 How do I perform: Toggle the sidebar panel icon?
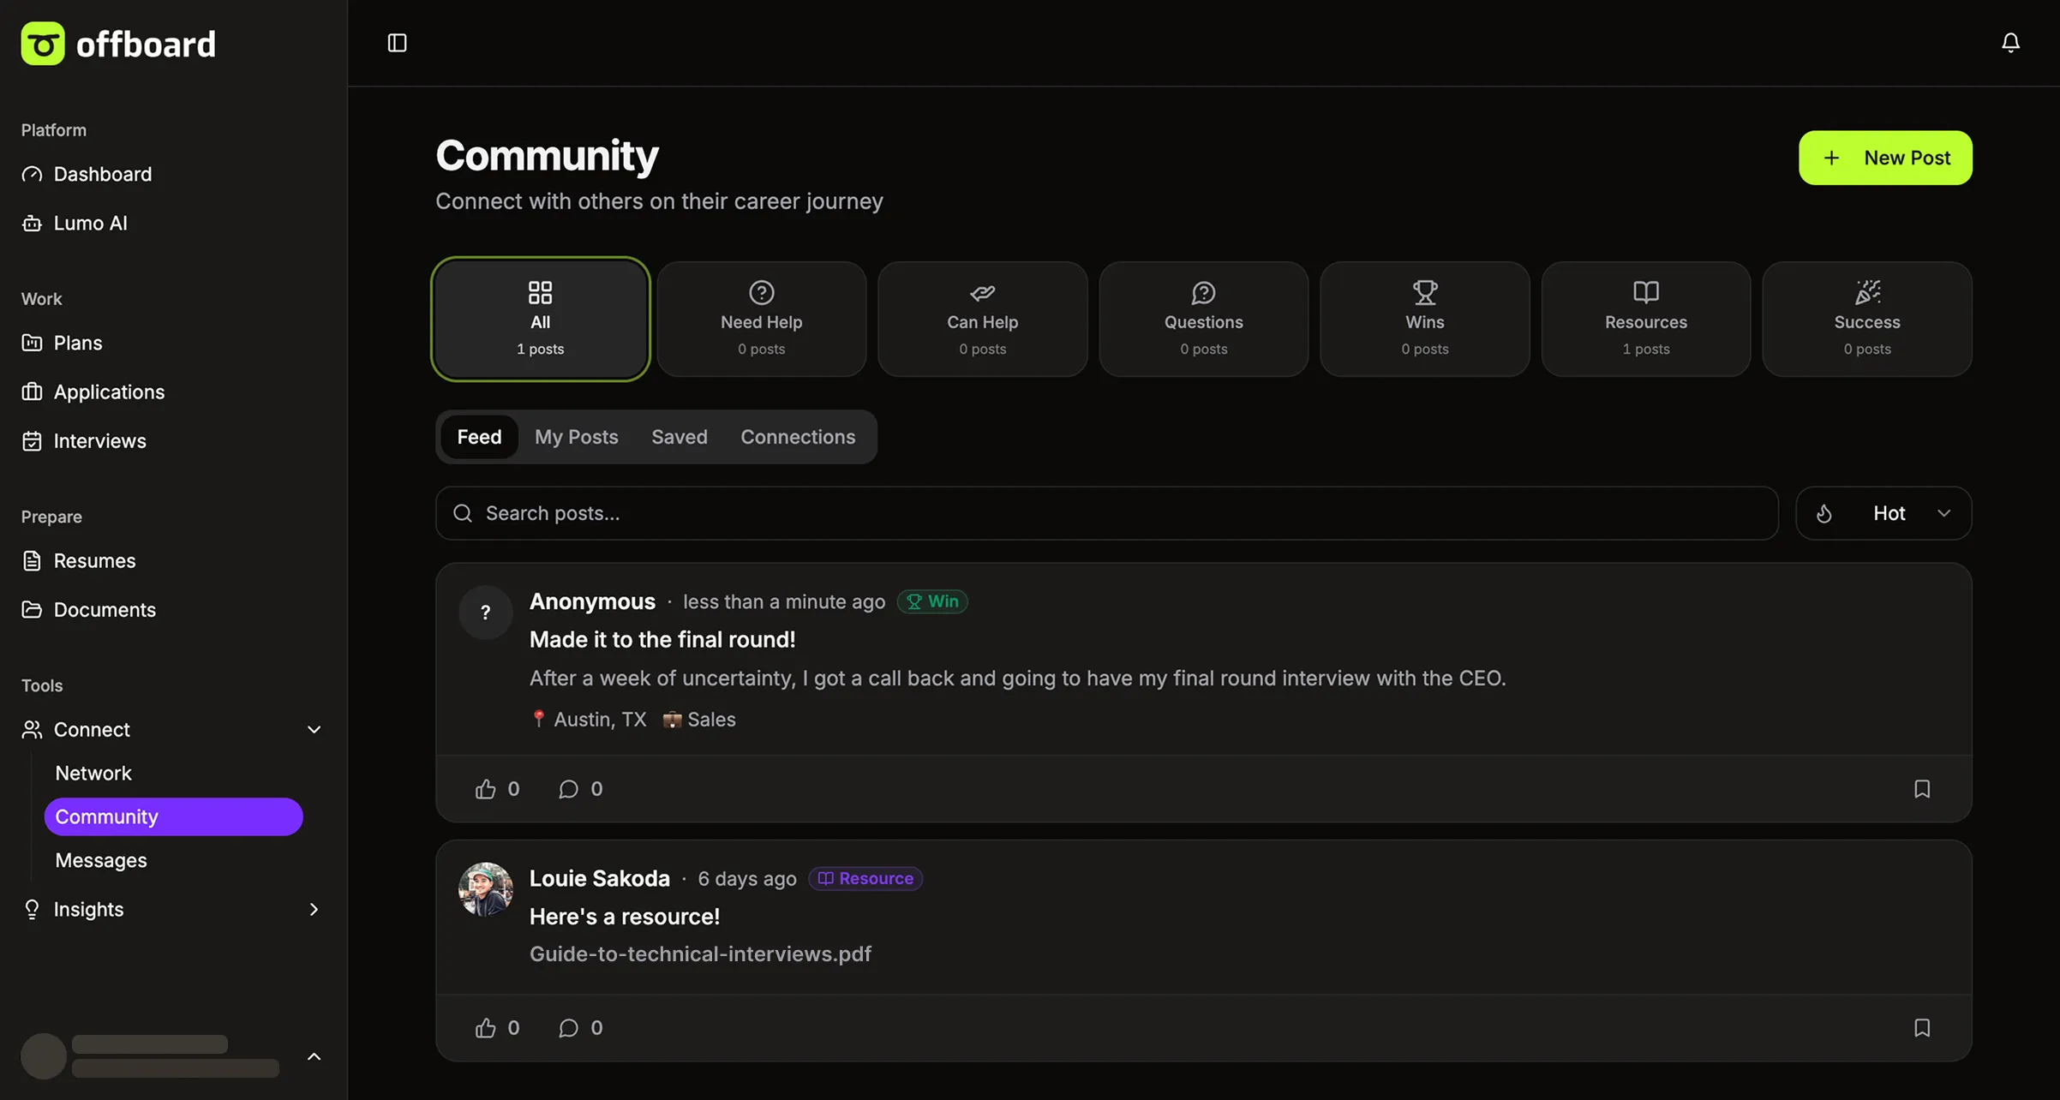pos(397,43)
